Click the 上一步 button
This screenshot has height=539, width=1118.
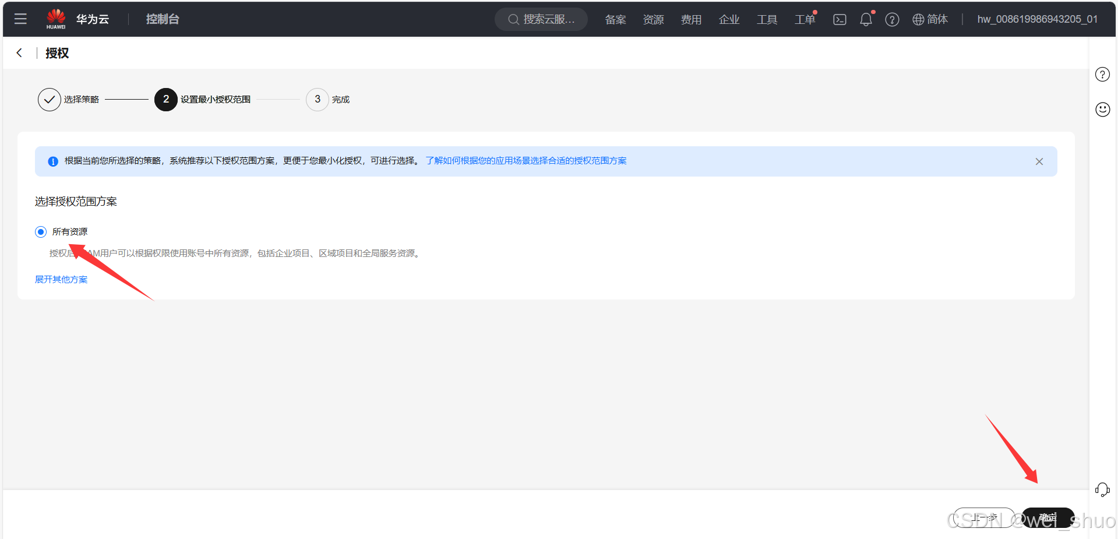(x=984, y=517)
